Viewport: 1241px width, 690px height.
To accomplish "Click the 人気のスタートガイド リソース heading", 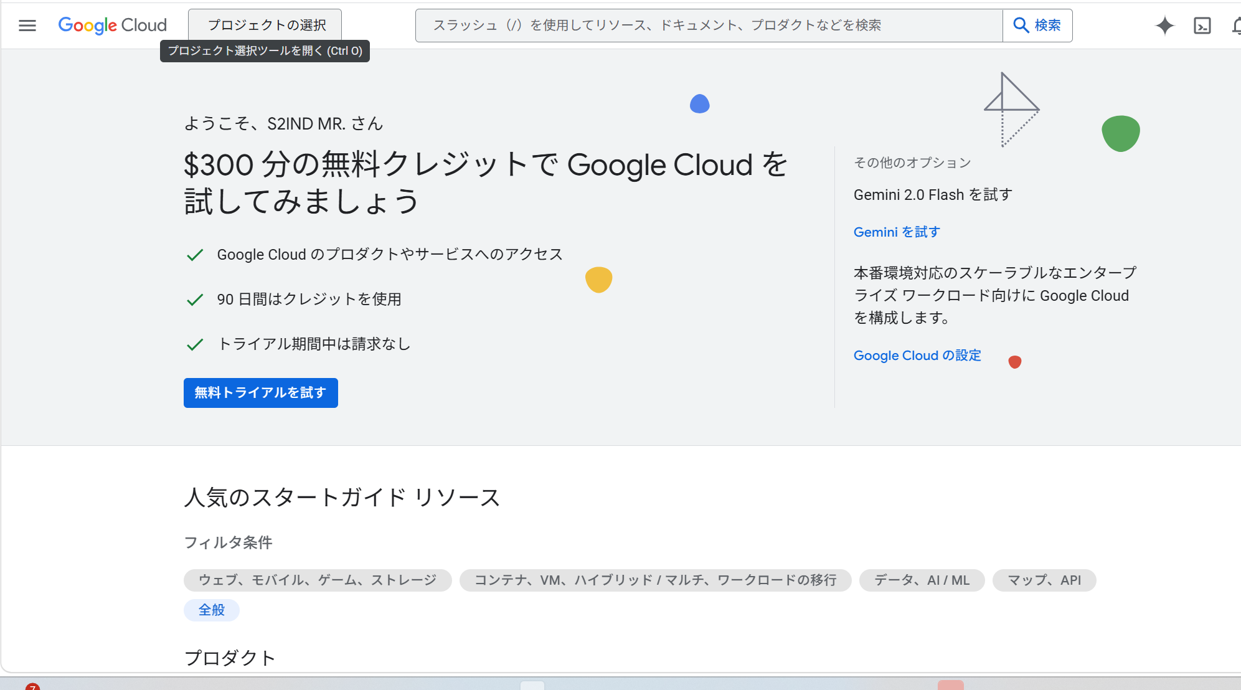I will point(342,498).
